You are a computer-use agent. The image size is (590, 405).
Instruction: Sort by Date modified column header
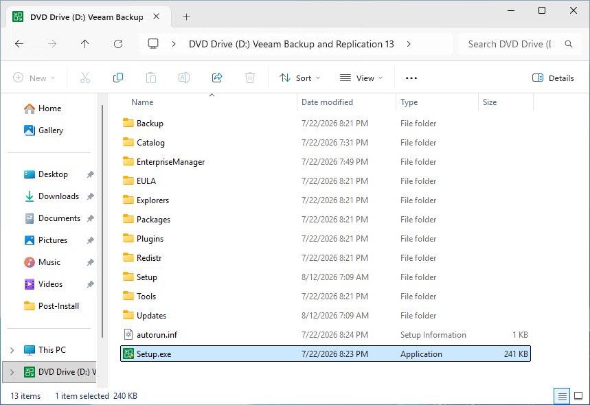(327, 102)
